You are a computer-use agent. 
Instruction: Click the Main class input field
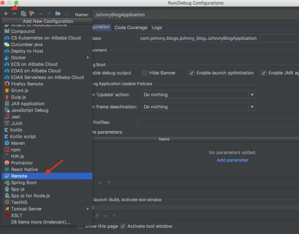(218, 38)
